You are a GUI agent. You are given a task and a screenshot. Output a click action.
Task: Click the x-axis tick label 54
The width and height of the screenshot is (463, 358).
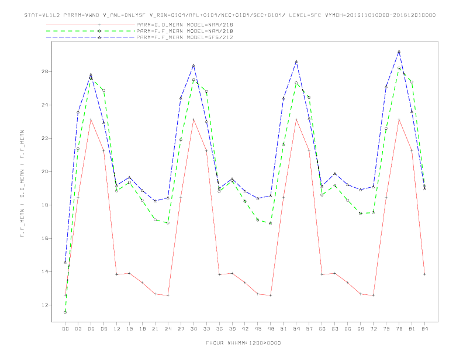tap(296, 329)
